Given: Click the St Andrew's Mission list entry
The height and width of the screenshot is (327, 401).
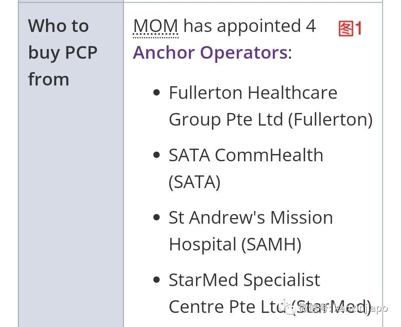Looking at the screenshot, I should click(x=251, y=217).
